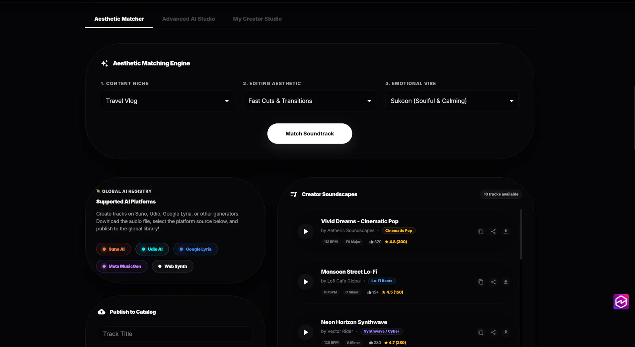Image resolution: width=635 pixels, height=347 pixels.
Task: Click the F# Major key tag
Action: pyautogui.click(x=353, y=242)
